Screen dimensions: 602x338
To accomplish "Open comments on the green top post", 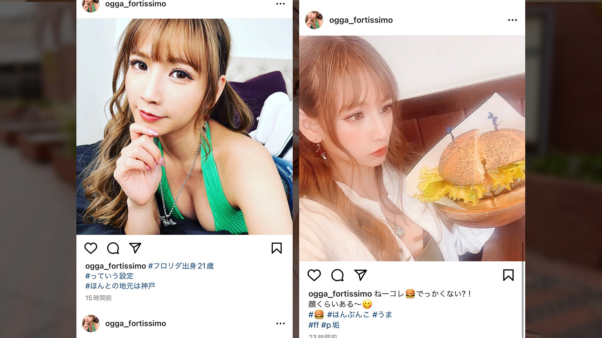I will coord(113,248).
